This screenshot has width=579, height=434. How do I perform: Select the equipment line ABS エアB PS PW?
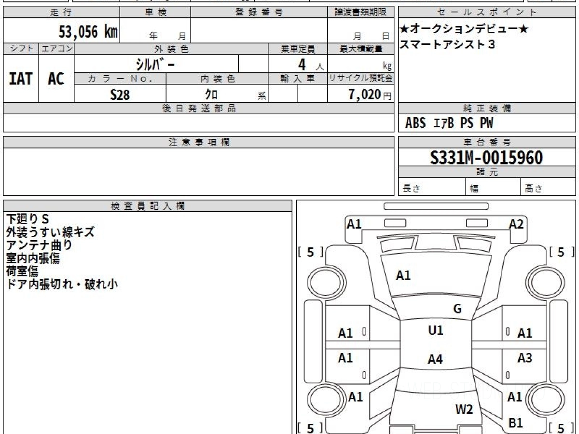(x=449, y=123)
